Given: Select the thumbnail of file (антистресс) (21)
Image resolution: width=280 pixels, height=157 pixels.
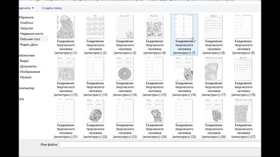Looking at the screenshot, I should 66,110.
